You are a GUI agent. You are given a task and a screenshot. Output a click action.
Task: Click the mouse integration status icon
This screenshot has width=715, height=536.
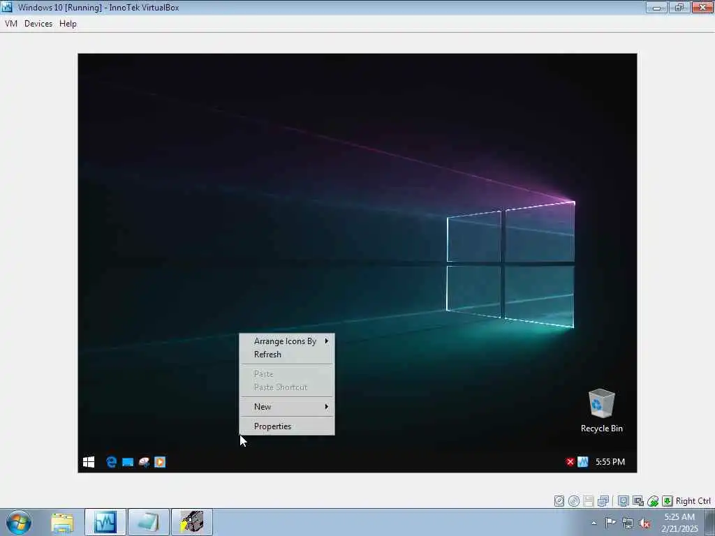(x=653, y=501)
